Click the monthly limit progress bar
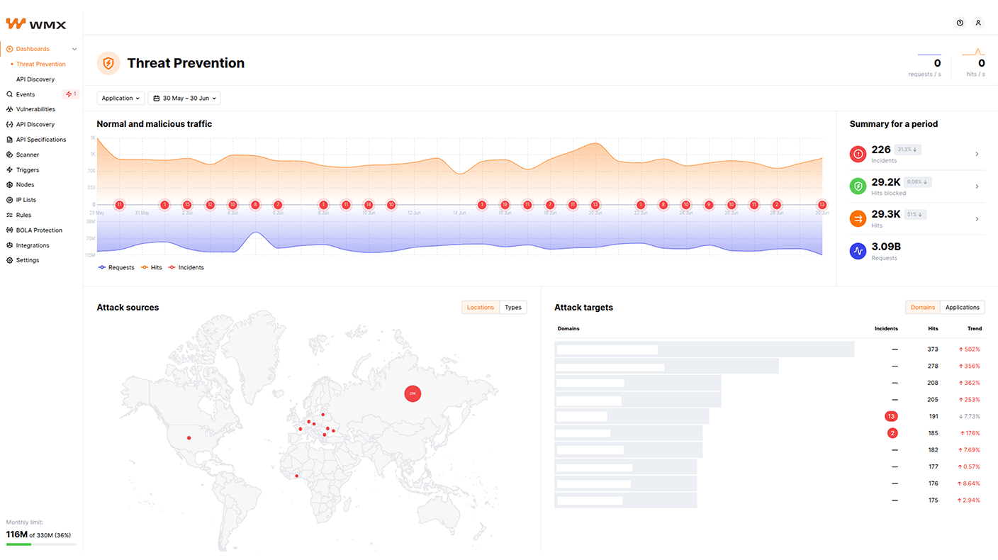This screenshot has height=560, width=998. coord(41,544)
